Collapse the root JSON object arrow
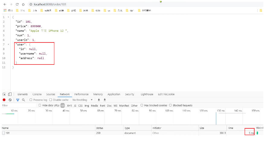 pos(8,17)
